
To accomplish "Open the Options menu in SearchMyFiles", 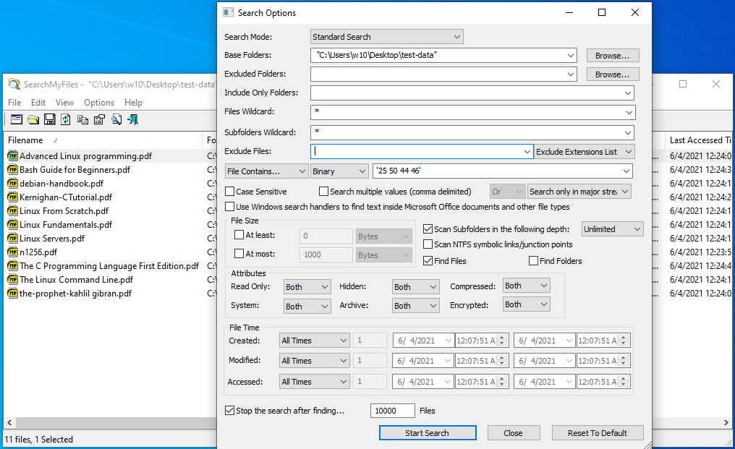I will (x=99, y=102).
